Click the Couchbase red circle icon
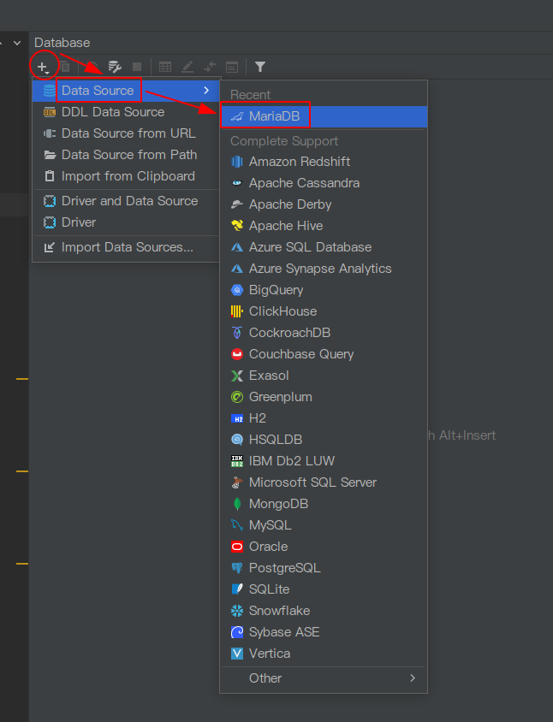 point(237,354)
